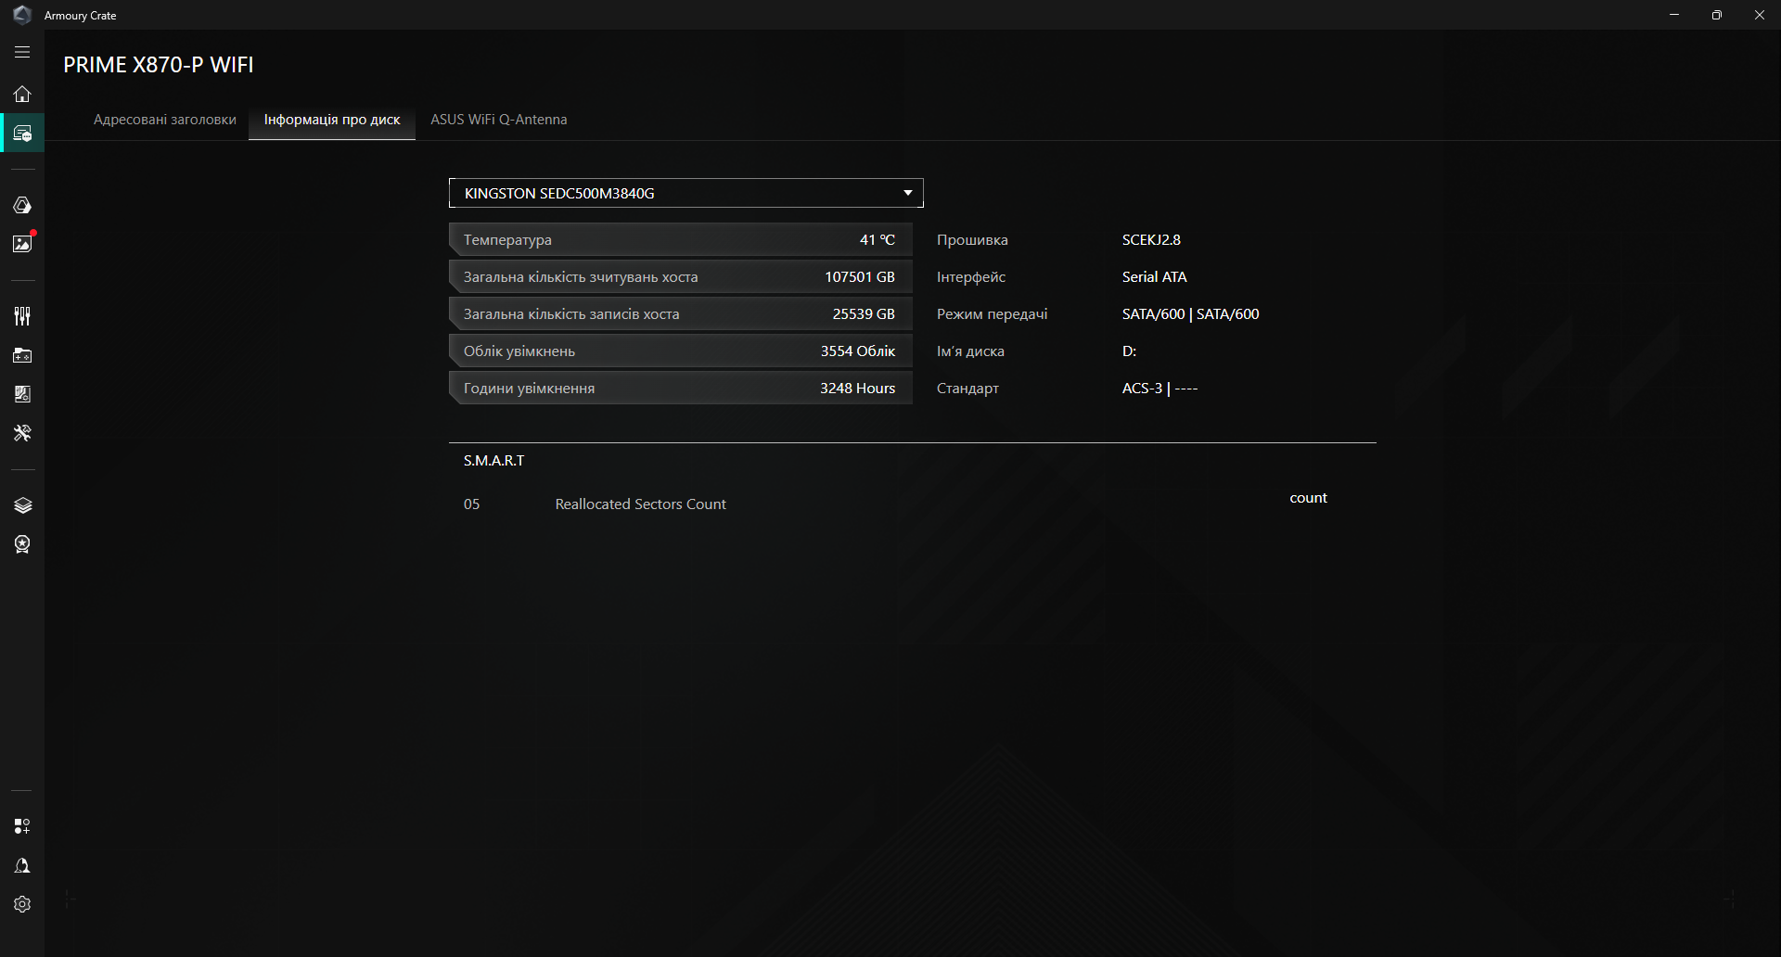The height and width of the screenshot is (957, 1781).
Task: Click the Прошивка label
Action: click(972, 239)
